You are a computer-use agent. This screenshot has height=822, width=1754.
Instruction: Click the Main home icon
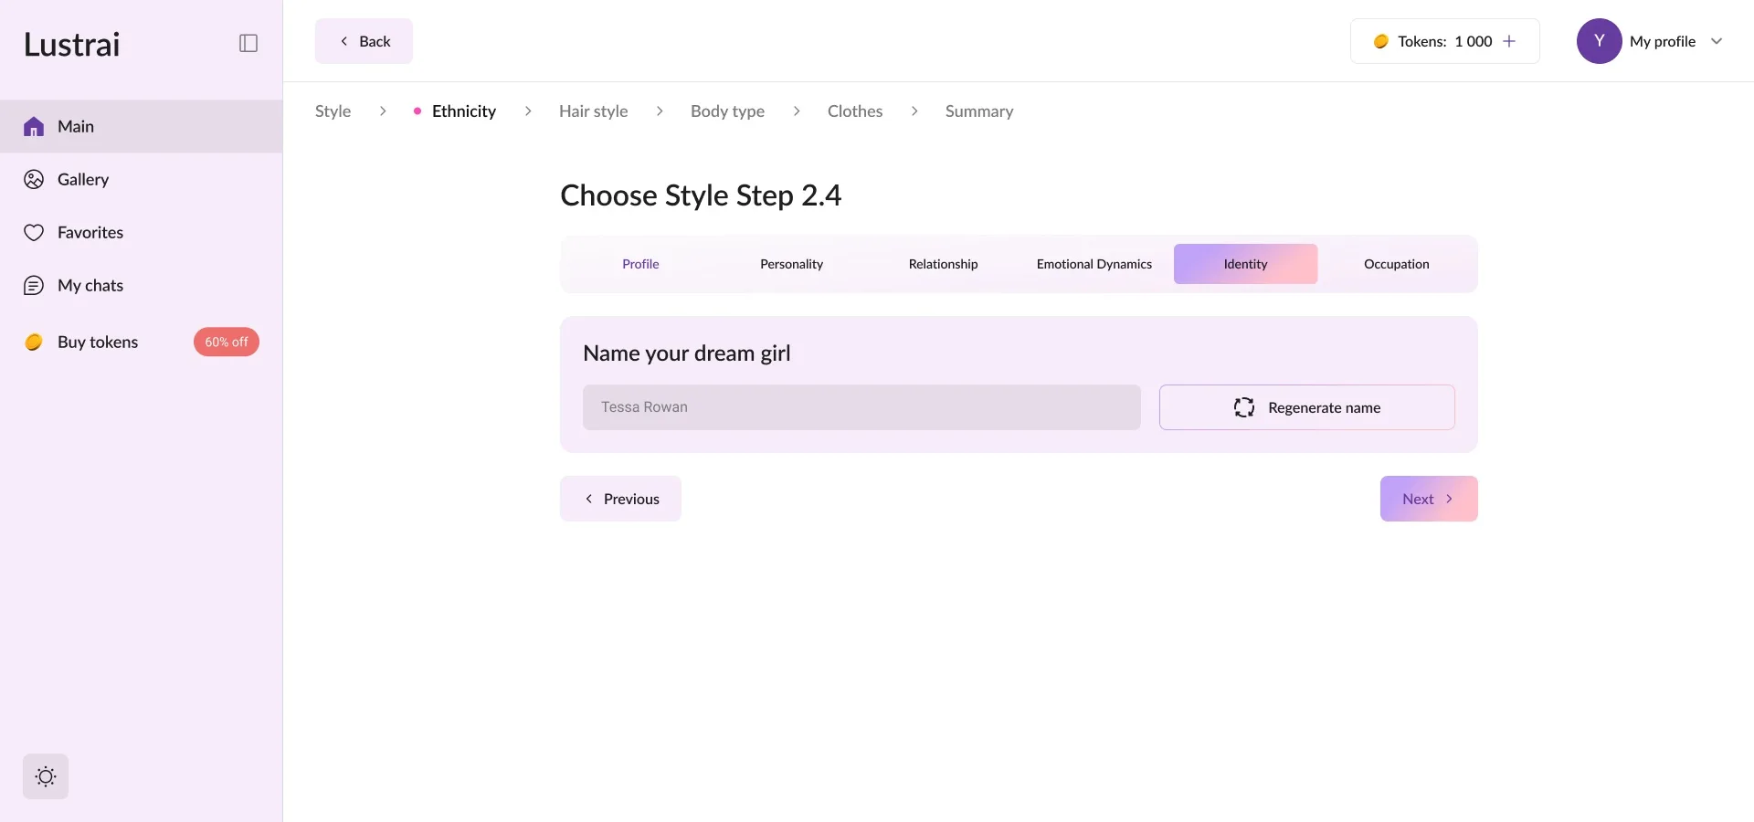tap(34, 127)
